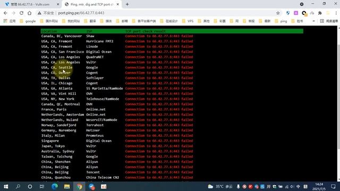Open the Windows Start menu

point(6,186)
